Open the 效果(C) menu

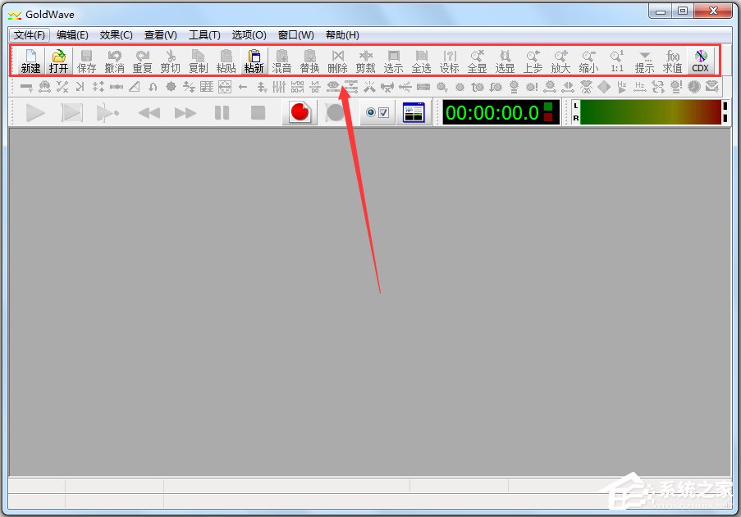(116, 35)
